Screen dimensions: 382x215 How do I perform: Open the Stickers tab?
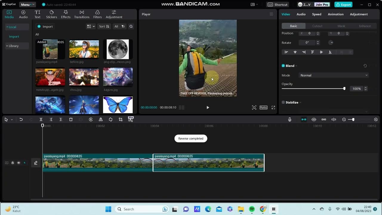point(51,14)
